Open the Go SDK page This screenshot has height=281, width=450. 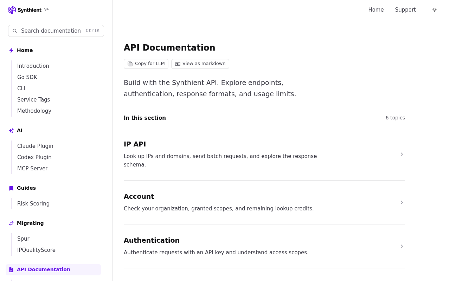pyautogui.click(x=27, y=77)
